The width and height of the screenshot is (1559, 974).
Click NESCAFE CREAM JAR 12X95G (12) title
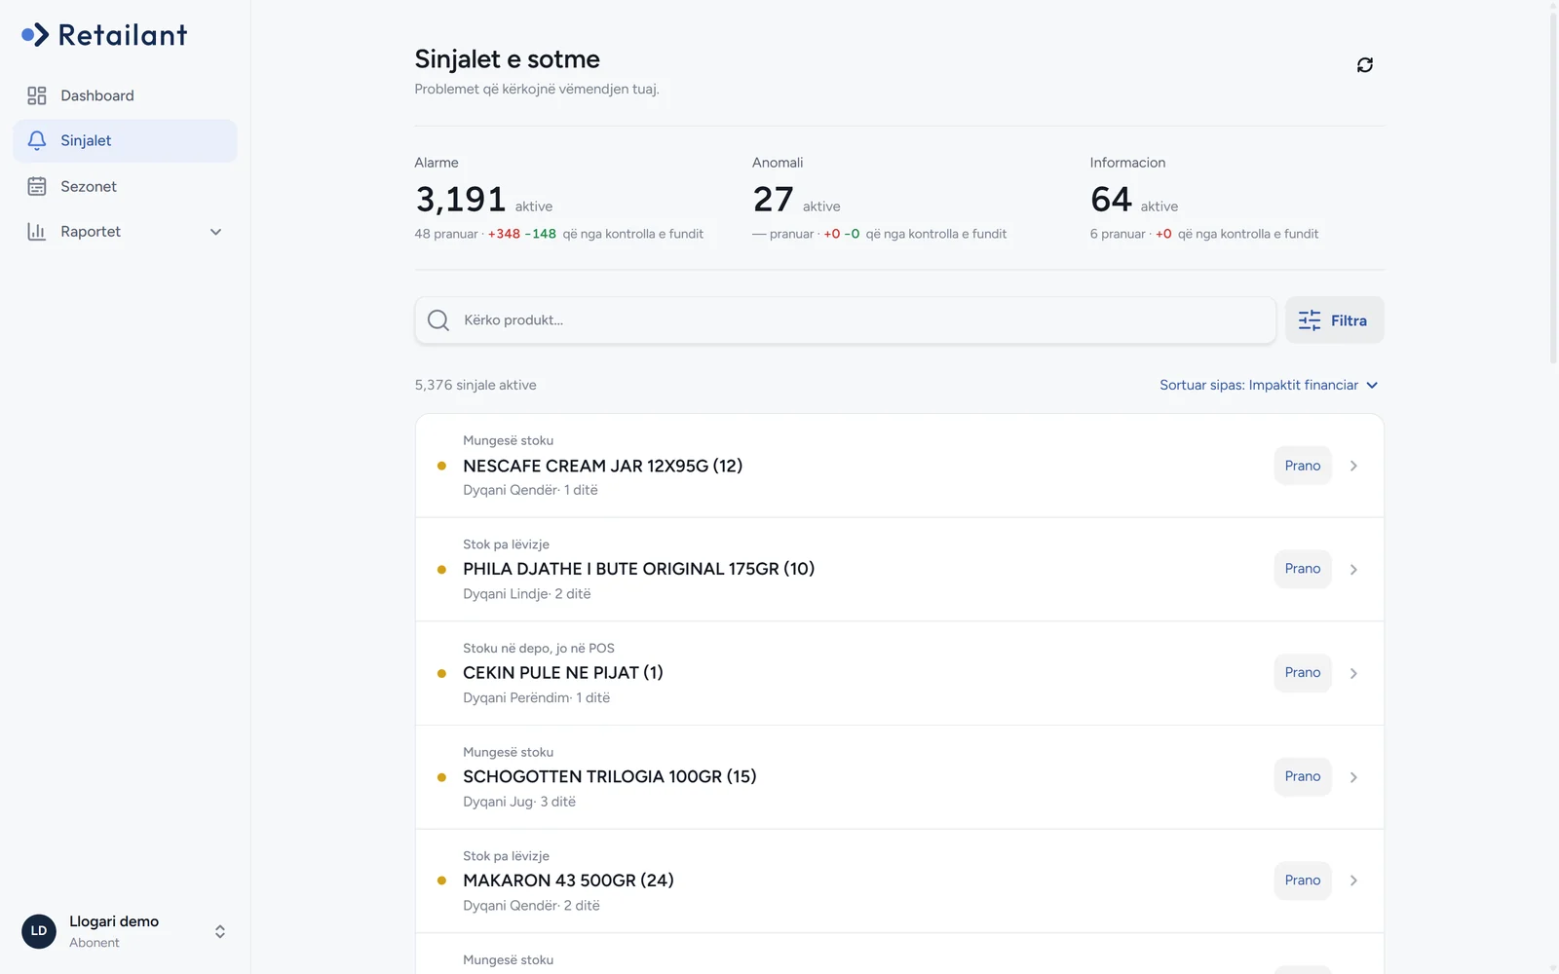[x=602, y=466]
